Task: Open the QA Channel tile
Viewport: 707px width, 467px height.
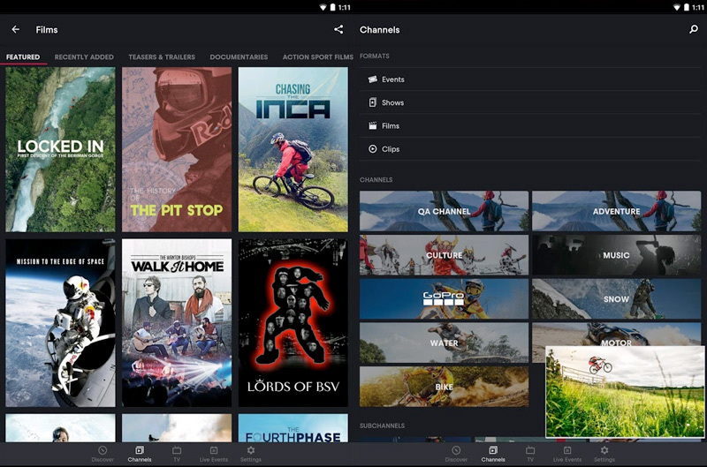Action: (445, 211)
